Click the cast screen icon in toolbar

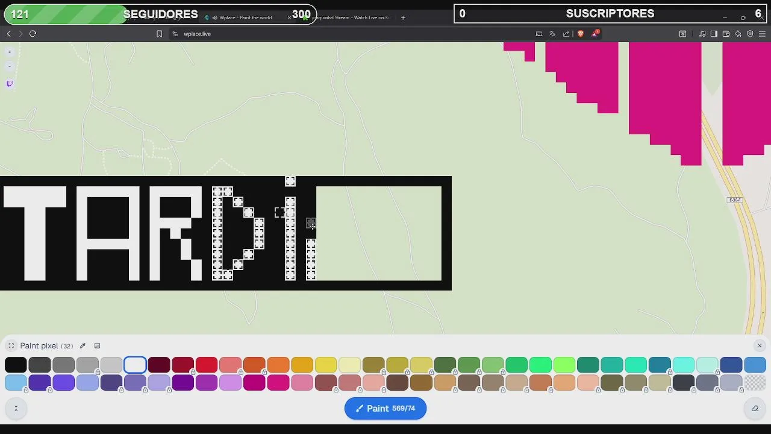coord(539,34)
